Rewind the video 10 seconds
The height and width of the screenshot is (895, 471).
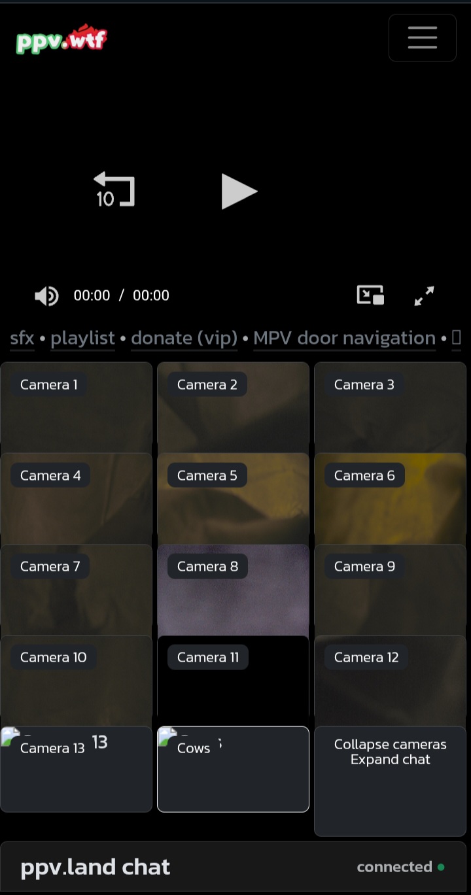114,190
